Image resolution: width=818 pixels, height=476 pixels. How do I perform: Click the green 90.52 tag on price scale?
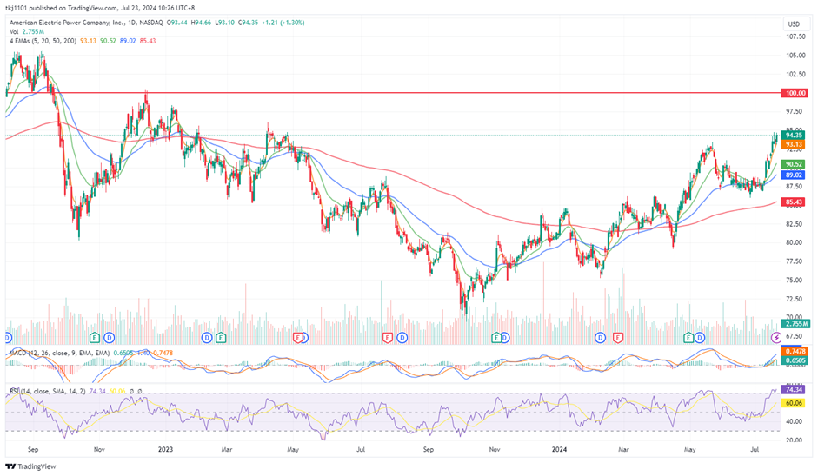(794, 164)
